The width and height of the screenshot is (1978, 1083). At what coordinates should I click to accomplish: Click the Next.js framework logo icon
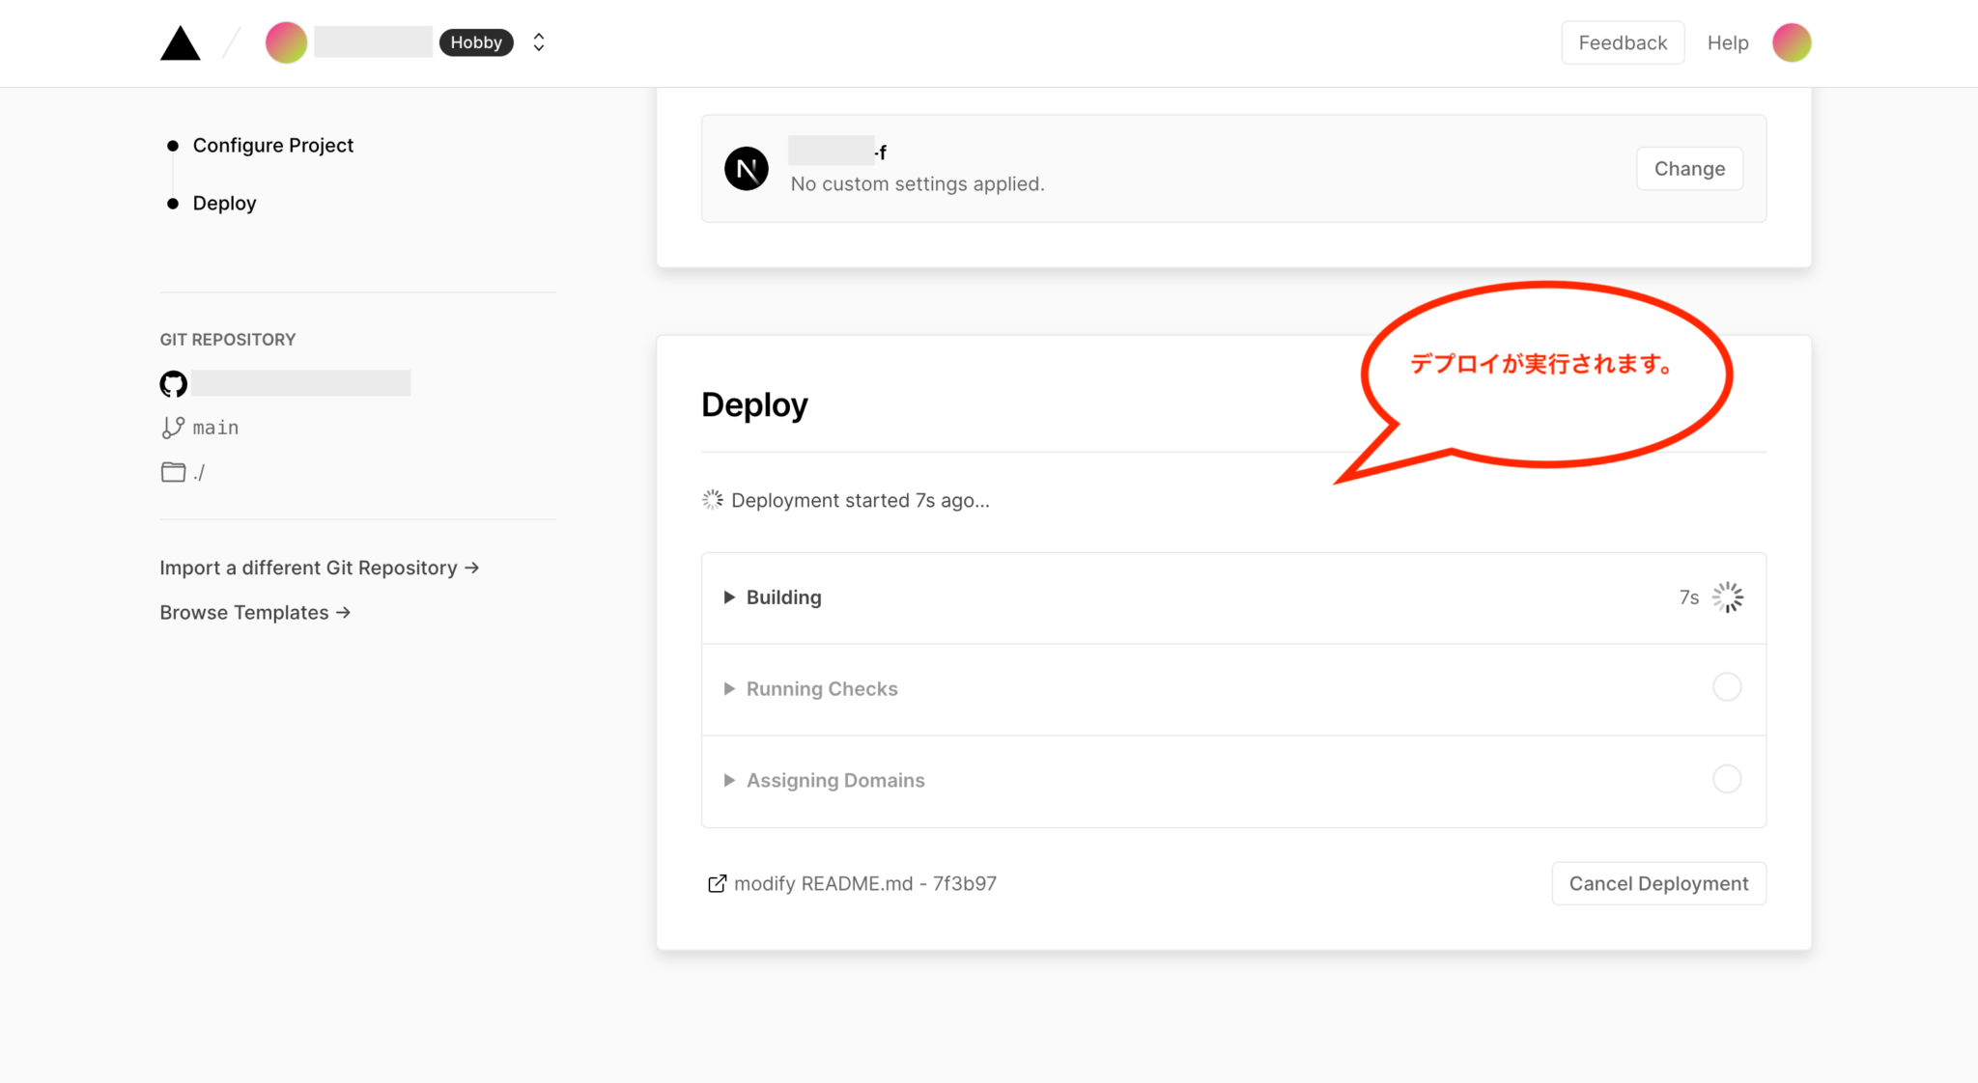[747, 169]
